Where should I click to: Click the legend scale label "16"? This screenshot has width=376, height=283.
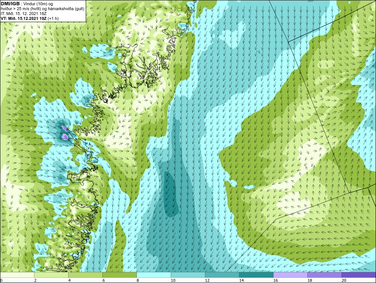276,280
